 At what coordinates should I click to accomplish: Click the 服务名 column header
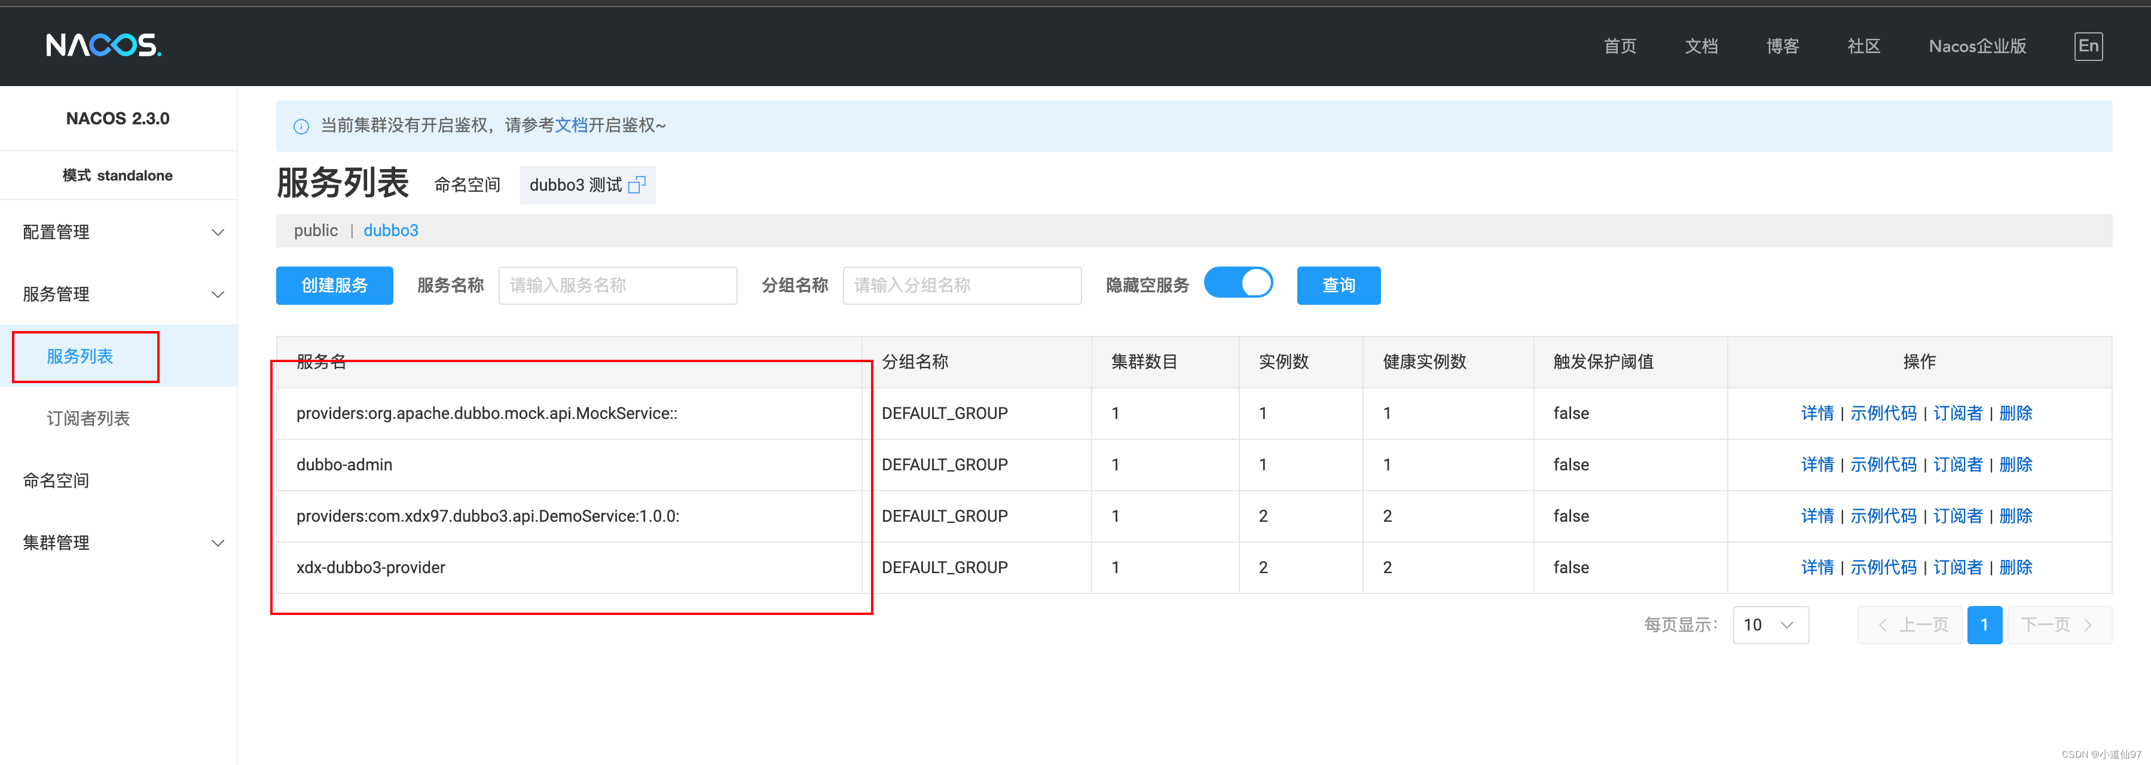[322, 362]
